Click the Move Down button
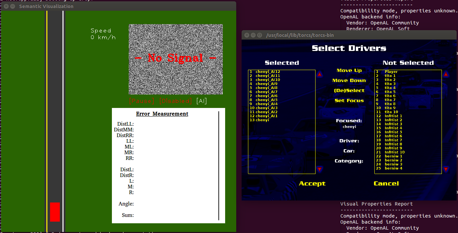 [349, 80]
